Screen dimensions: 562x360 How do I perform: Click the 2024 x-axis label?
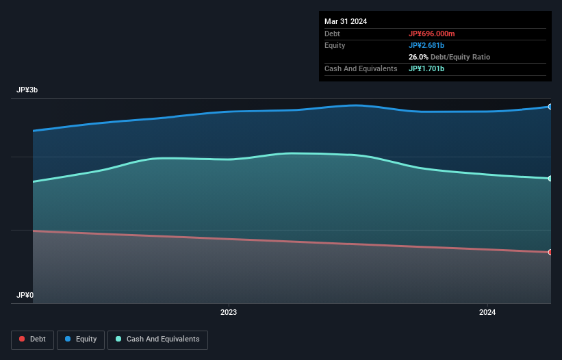point(487,312)
